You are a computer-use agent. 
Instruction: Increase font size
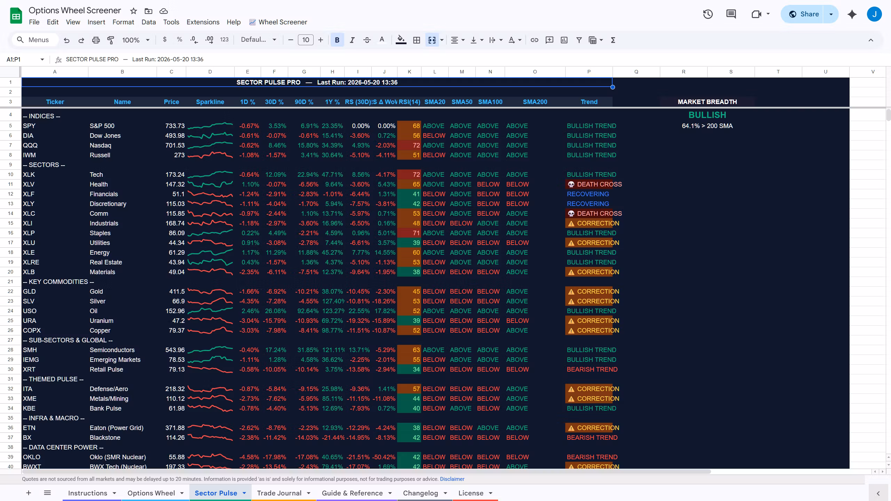point(321,40)
